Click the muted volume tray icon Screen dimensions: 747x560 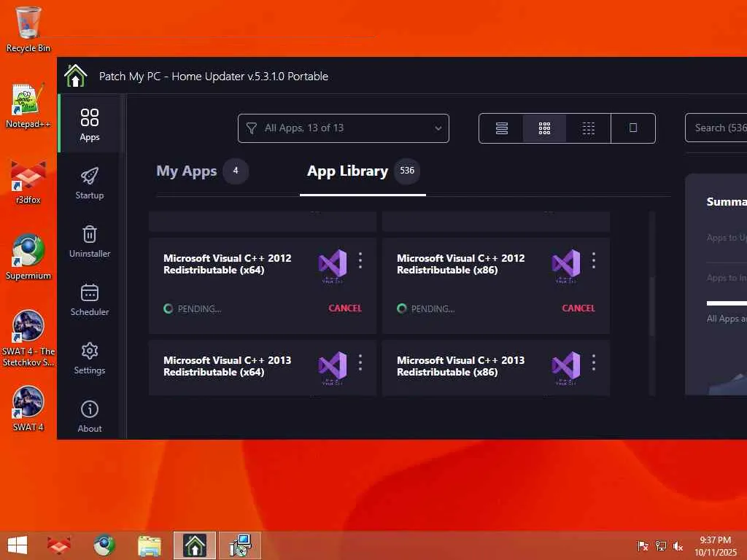click(x=678, y=546)
